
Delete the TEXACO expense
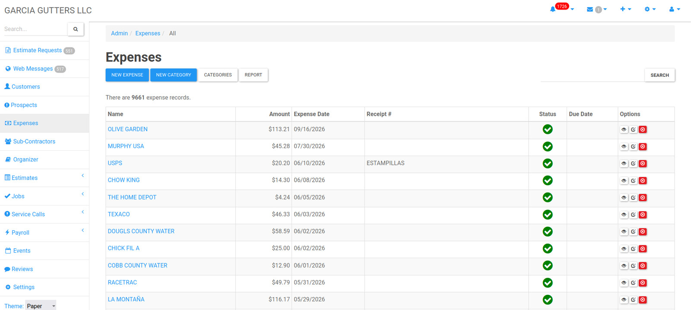[643, 215]
